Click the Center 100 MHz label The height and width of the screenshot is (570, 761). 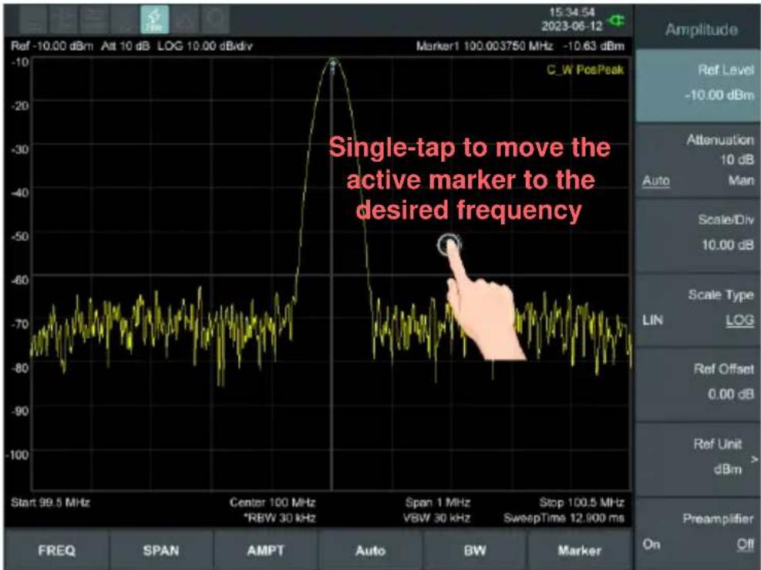click(x=272, y=502)
